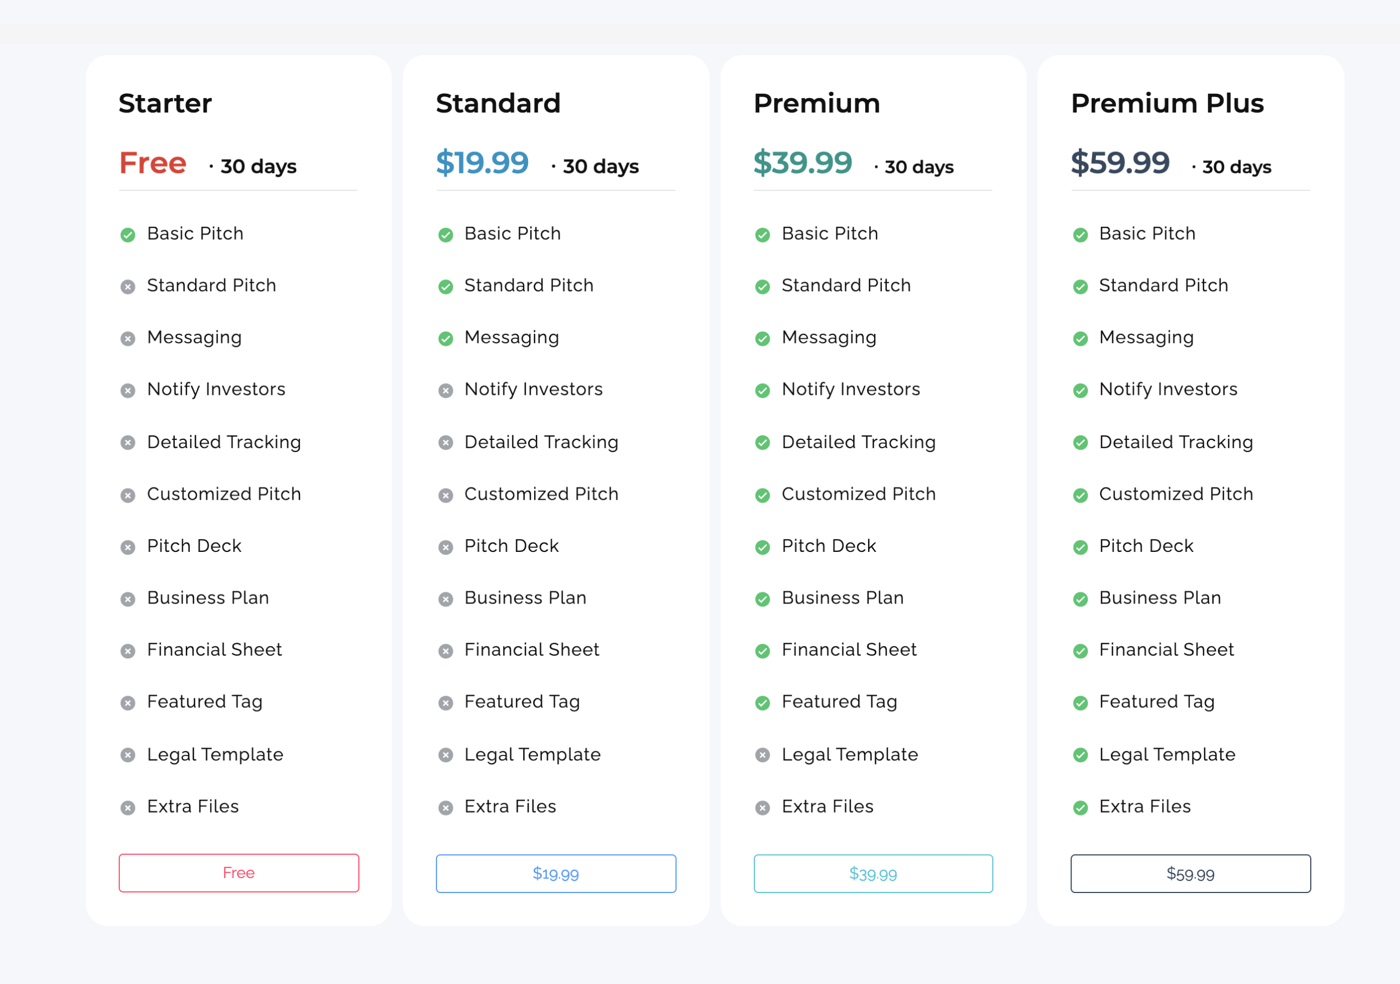
Task: Click gray X beside Premium Legal Template
Action: [762, 755]
